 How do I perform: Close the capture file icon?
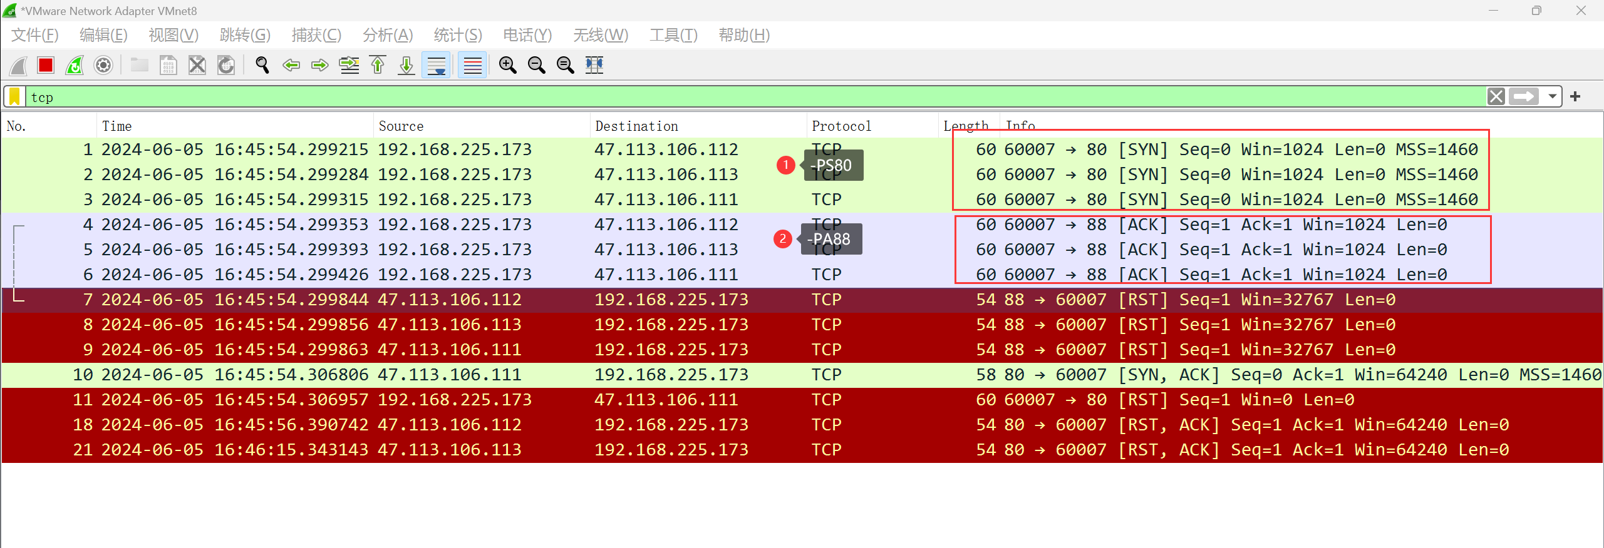click(x=197, y=65)
